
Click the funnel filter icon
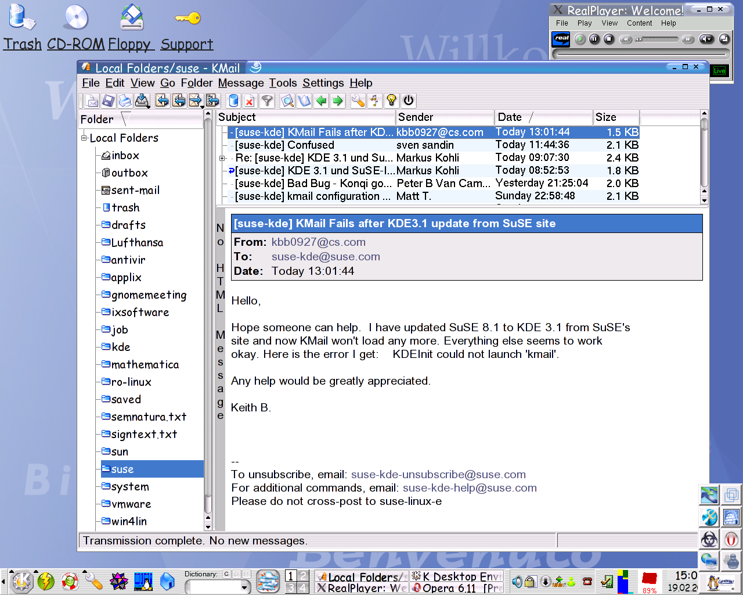point(267,101)
